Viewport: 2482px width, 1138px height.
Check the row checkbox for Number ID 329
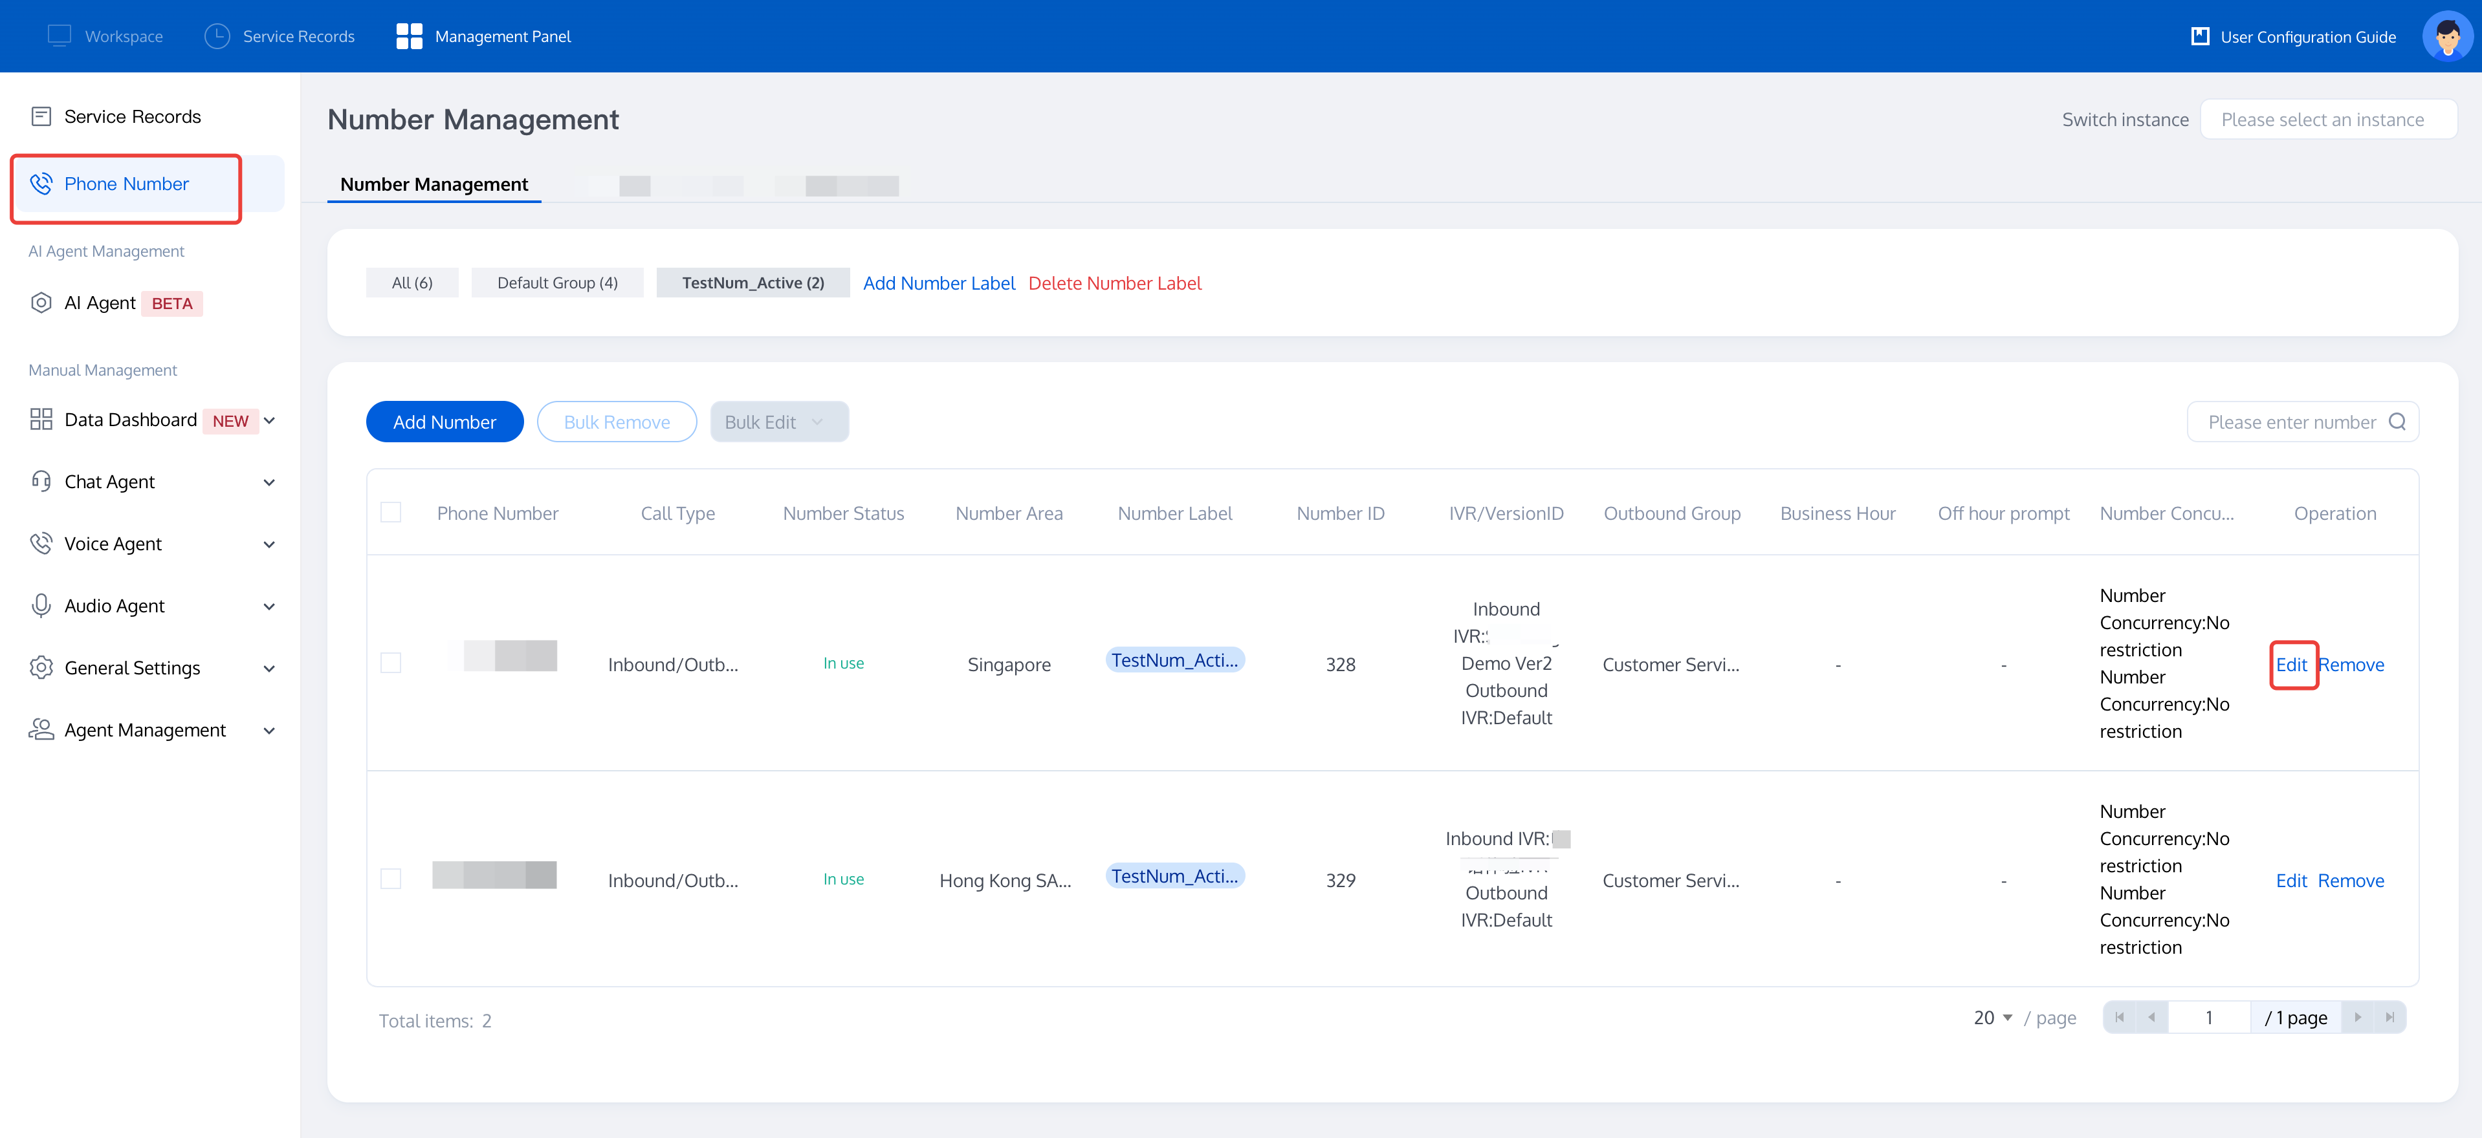point(390,879)
